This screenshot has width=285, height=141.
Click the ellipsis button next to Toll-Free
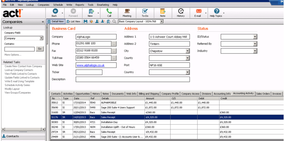(114, 58)
